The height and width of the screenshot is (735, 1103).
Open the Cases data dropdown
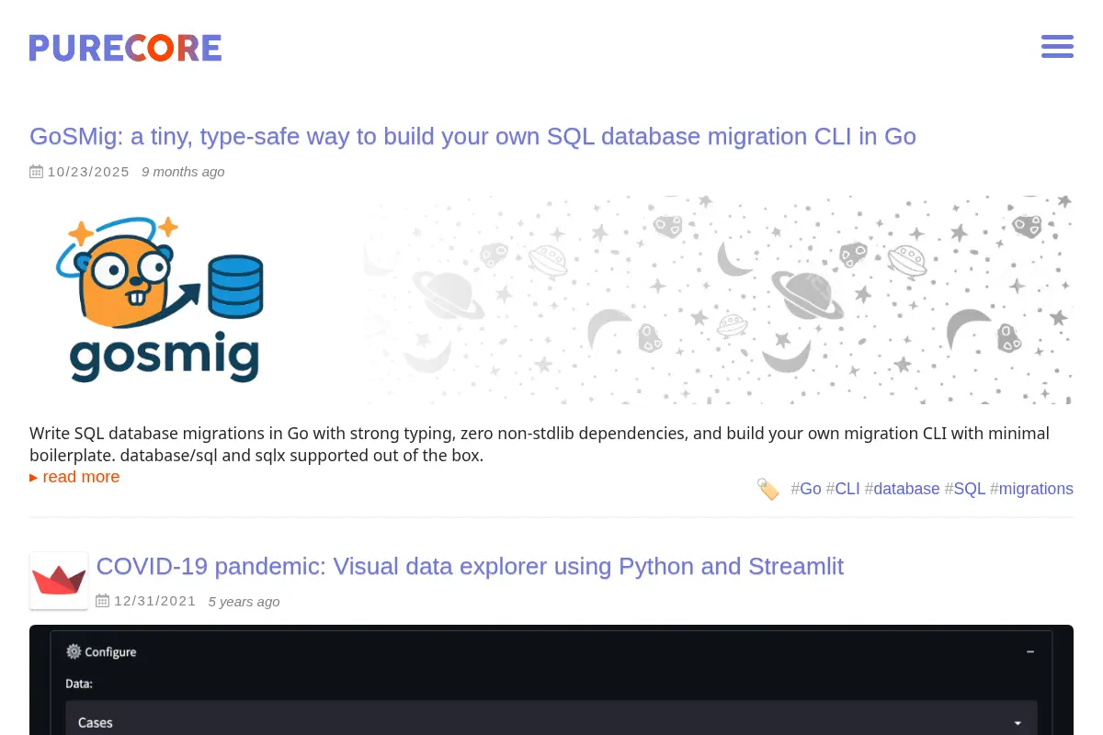(551, 722)
